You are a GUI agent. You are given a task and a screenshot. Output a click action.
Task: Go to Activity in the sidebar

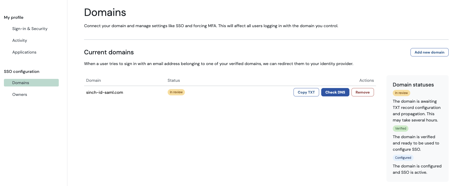coord(20,40)
